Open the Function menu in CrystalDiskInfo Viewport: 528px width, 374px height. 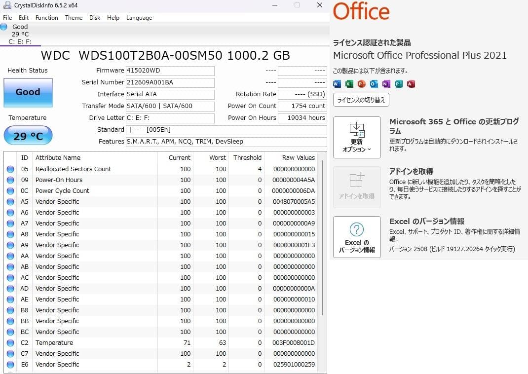pyautogui.click(x=46, y=18)
